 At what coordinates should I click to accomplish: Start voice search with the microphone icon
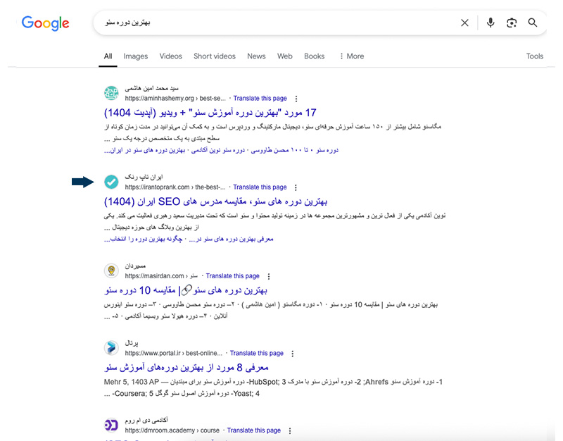[x=491, y=23]
